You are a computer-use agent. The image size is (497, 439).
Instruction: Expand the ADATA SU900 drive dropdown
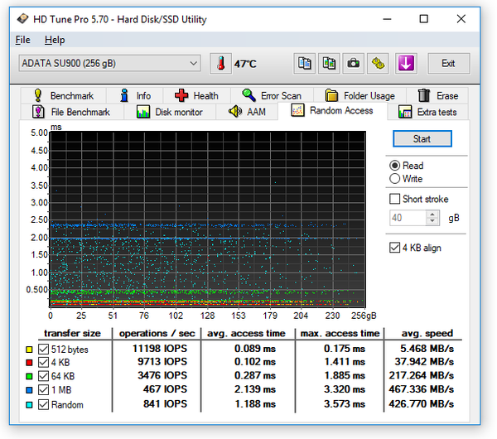tap(109, 64)
